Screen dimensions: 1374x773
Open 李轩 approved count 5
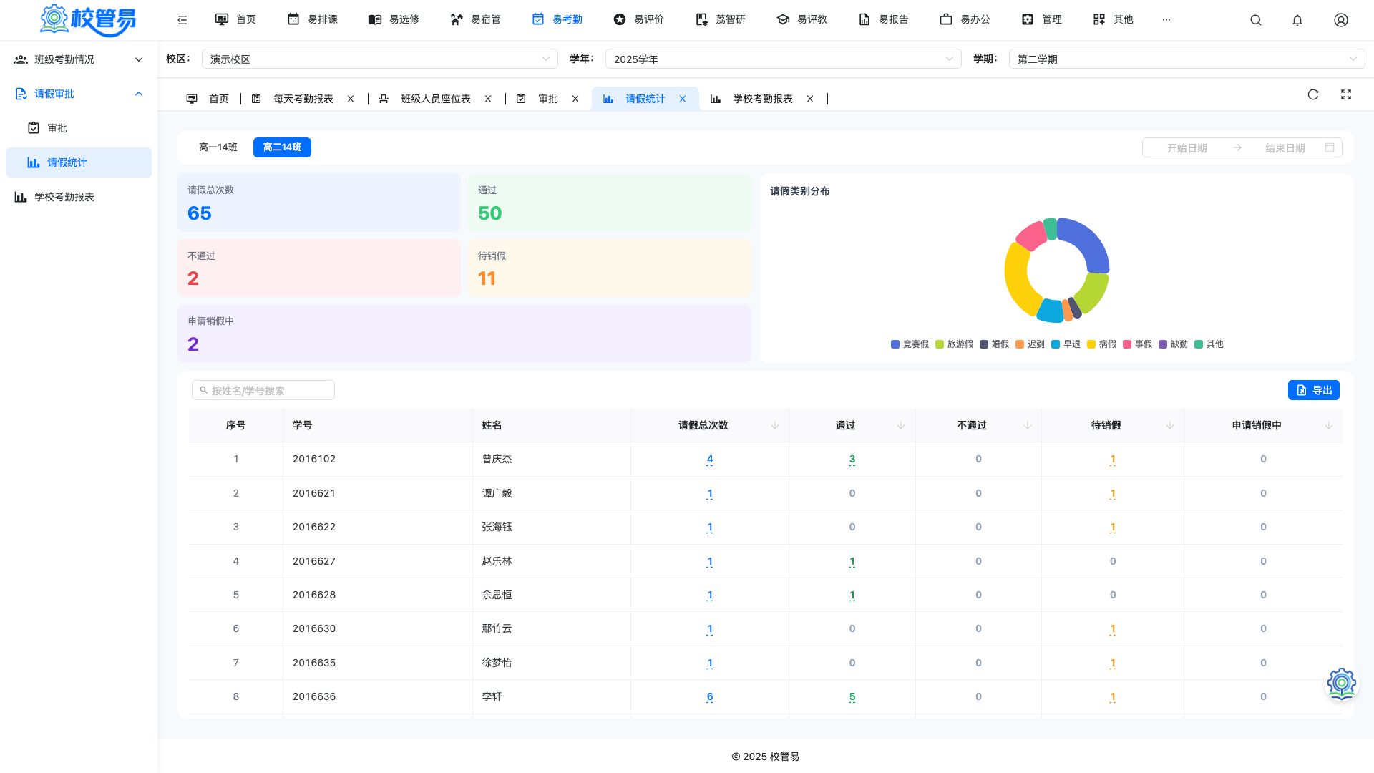[x=852, y=697]
